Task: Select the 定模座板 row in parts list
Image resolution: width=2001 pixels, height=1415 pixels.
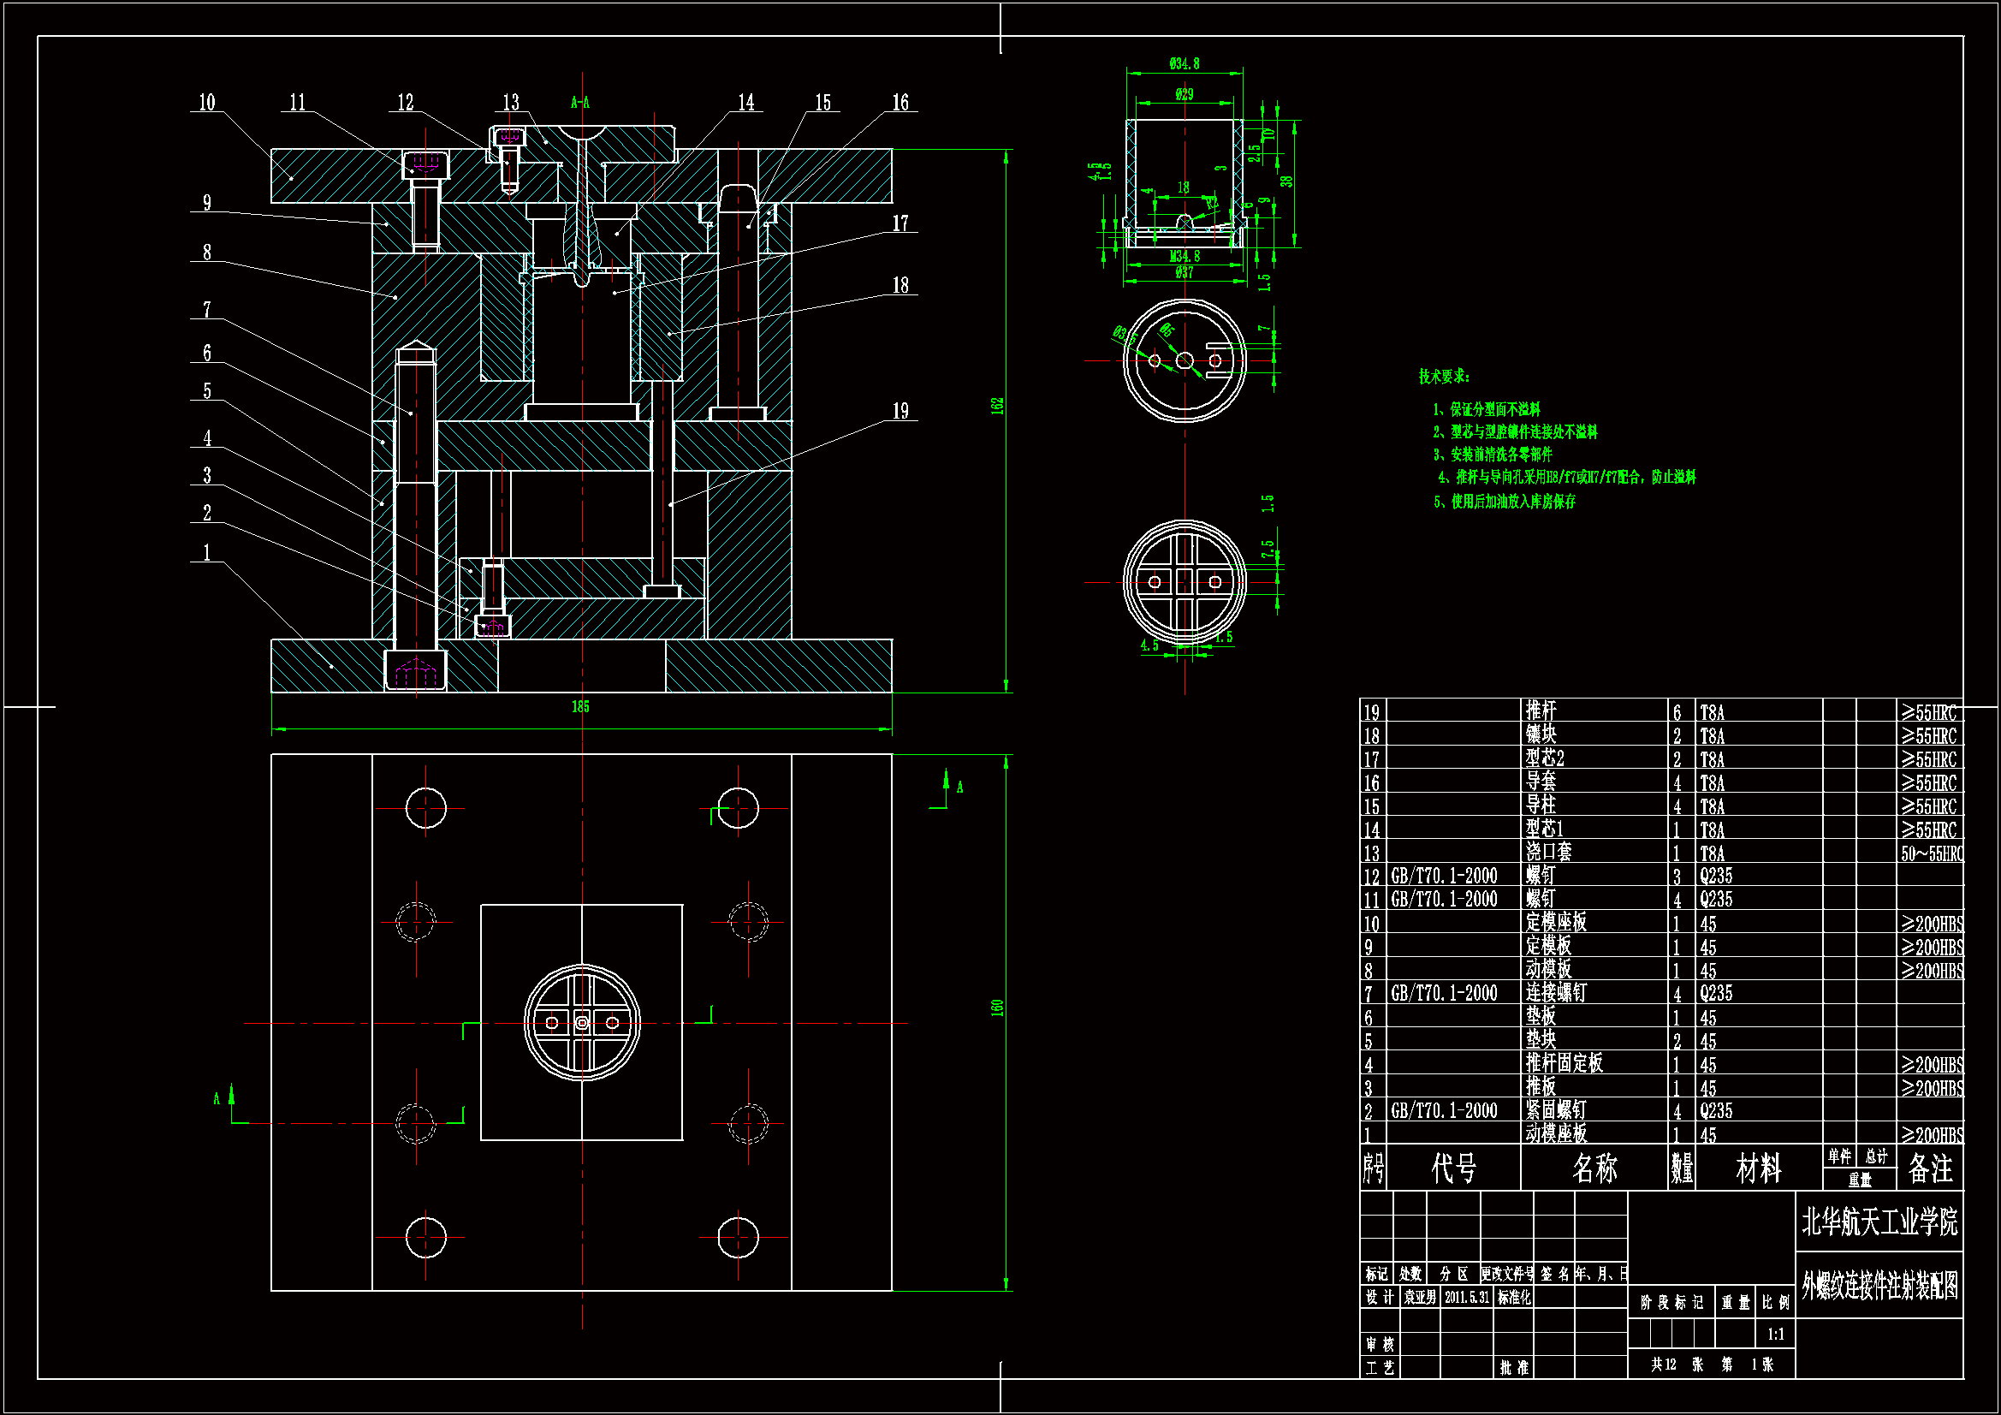Action: pyautogui.click(x=1556, y=922)
